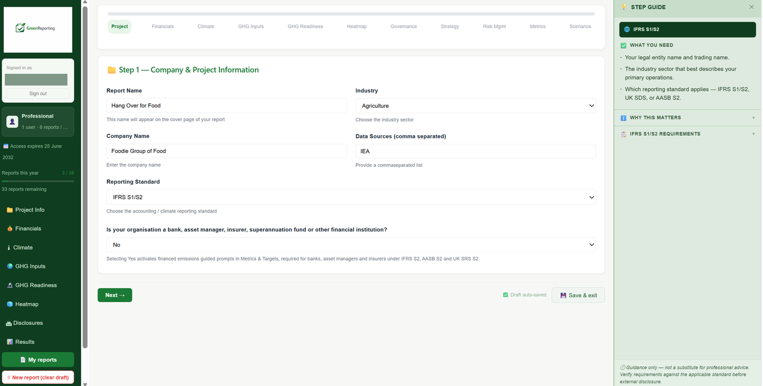This screenshot has width=763, height=386.
Task: Click the Draft auto-saved checkmark
Action: coord(505,295)
